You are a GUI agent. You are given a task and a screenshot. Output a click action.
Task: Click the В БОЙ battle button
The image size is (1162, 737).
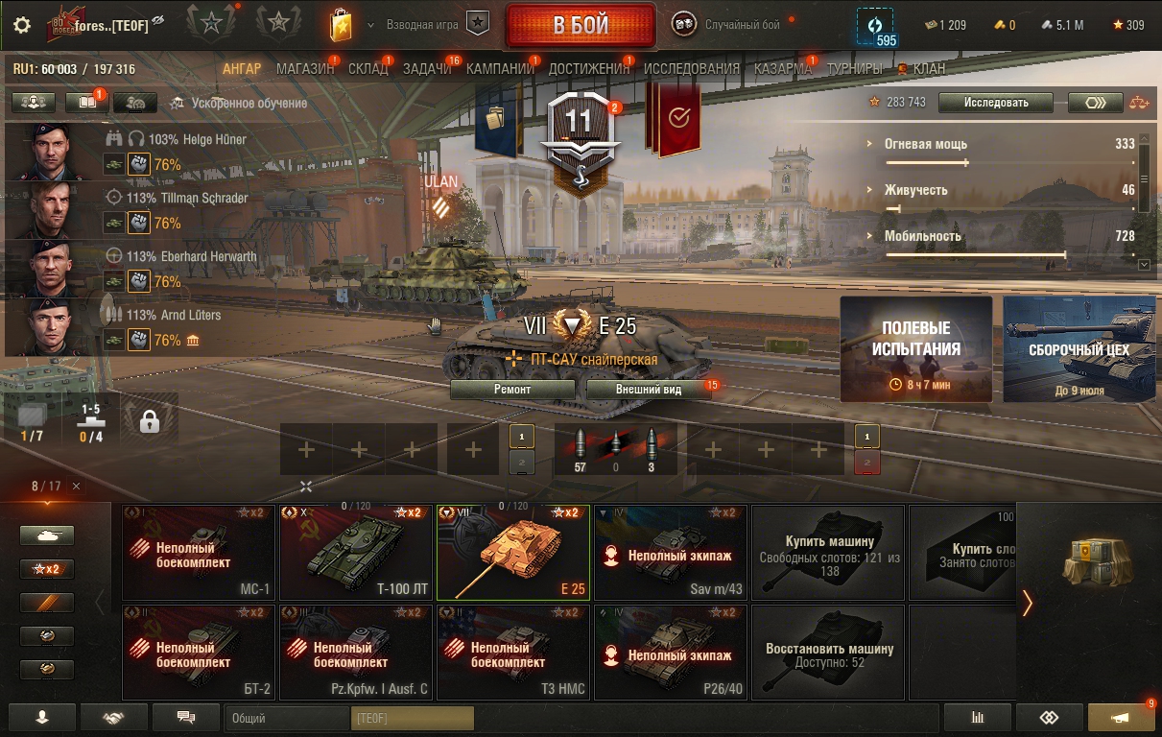(581, 26)
